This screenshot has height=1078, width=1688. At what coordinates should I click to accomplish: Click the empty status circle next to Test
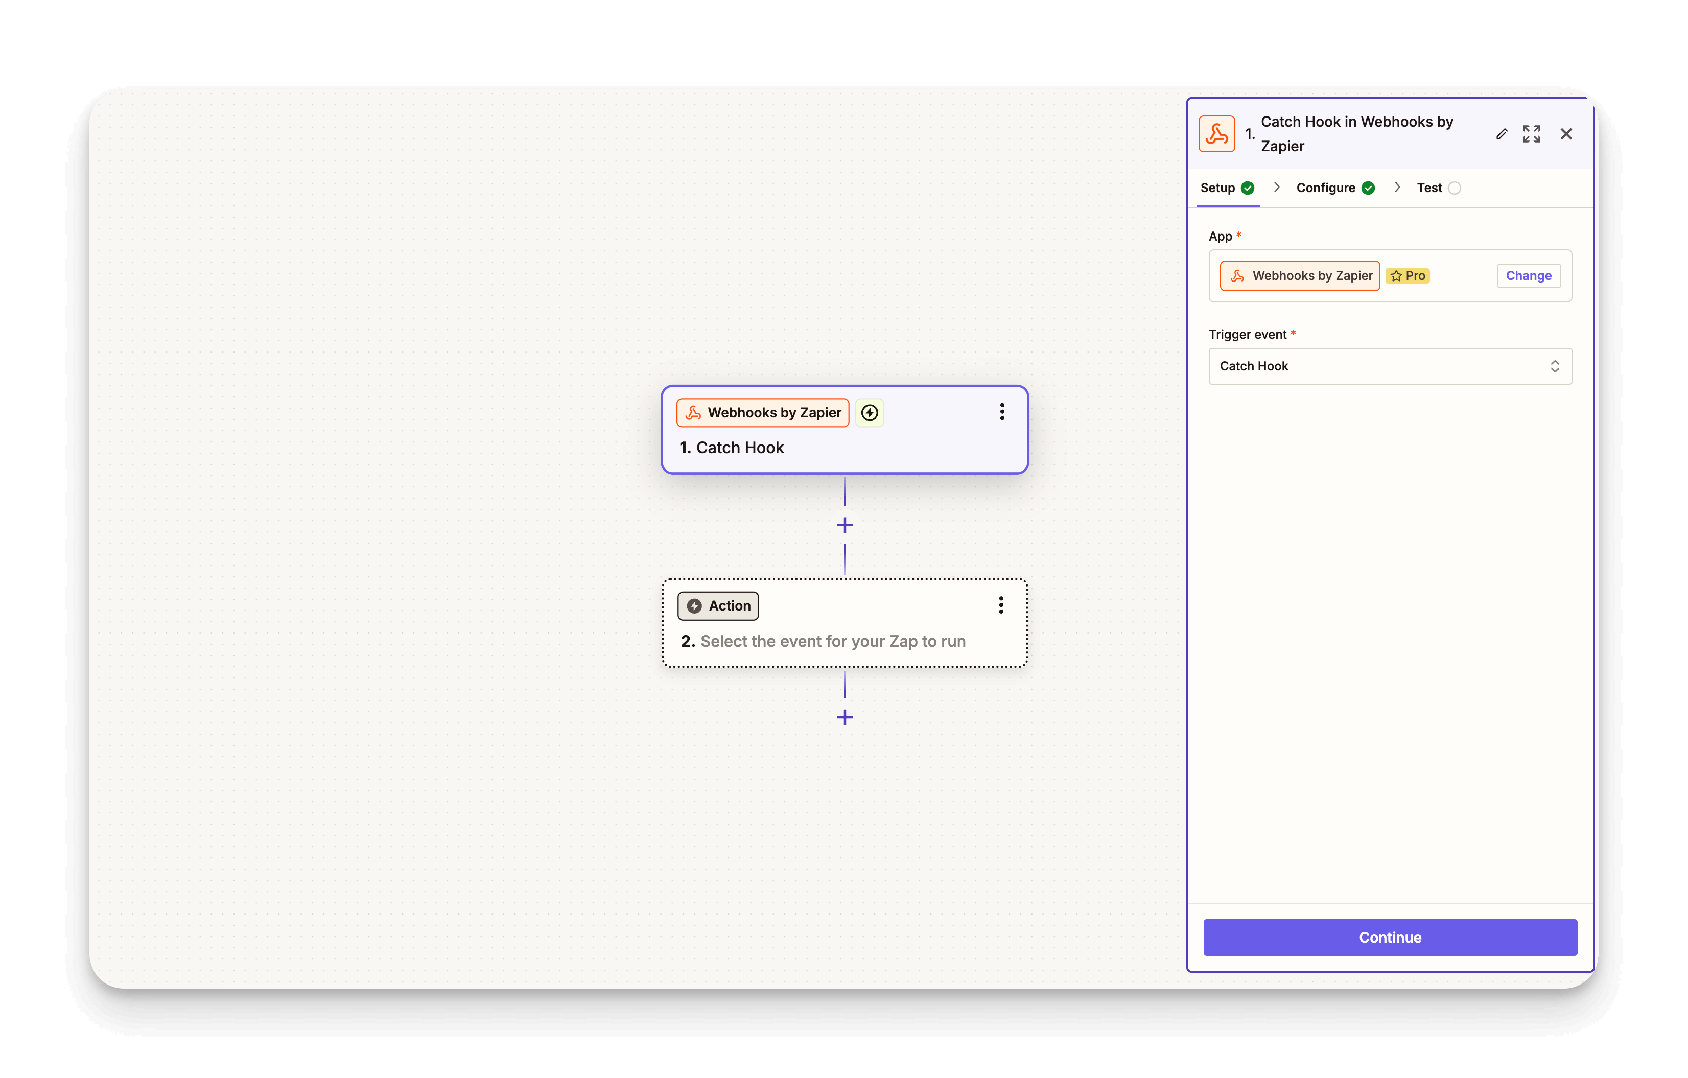coord(1455,188)
